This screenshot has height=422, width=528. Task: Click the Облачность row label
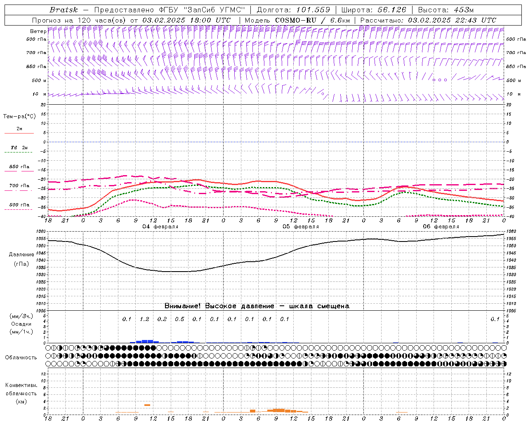(x=21, y=358)
